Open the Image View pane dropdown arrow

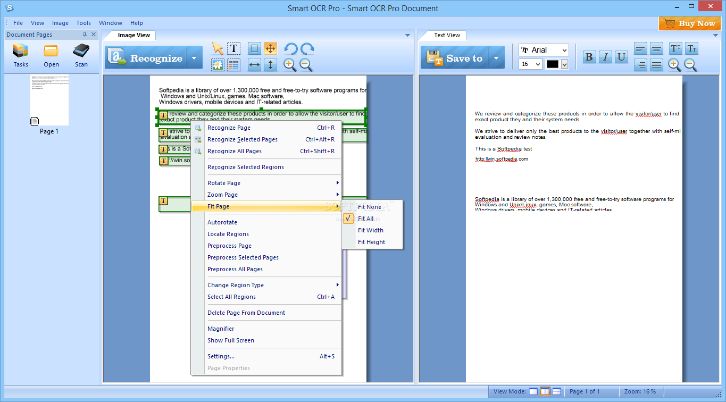(408, 35)
